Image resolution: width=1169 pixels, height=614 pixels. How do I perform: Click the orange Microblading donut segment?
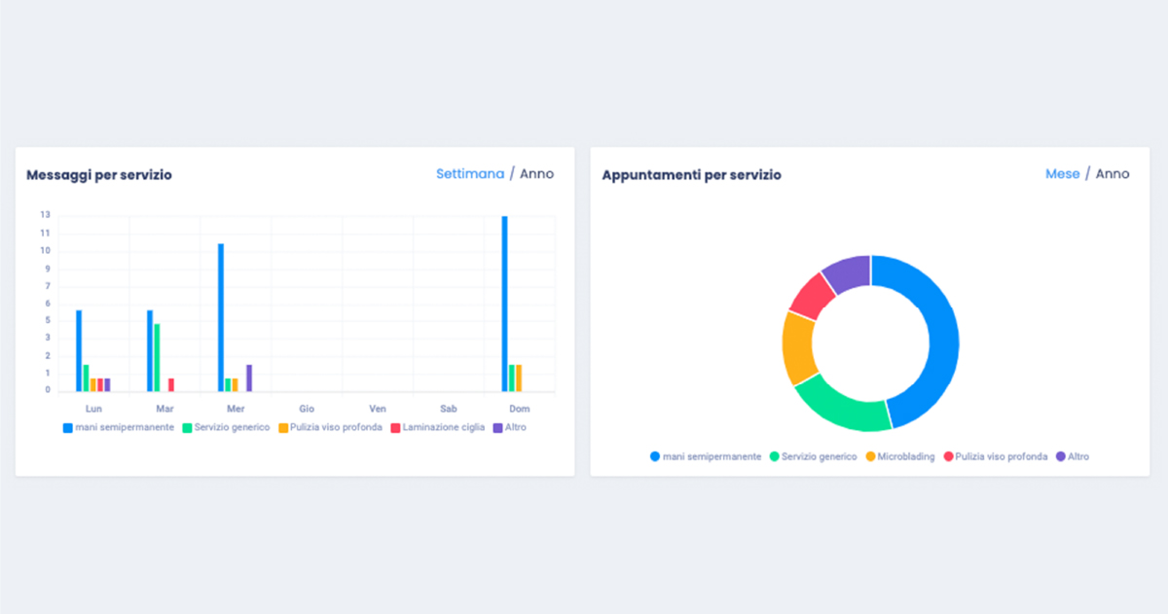798,347
